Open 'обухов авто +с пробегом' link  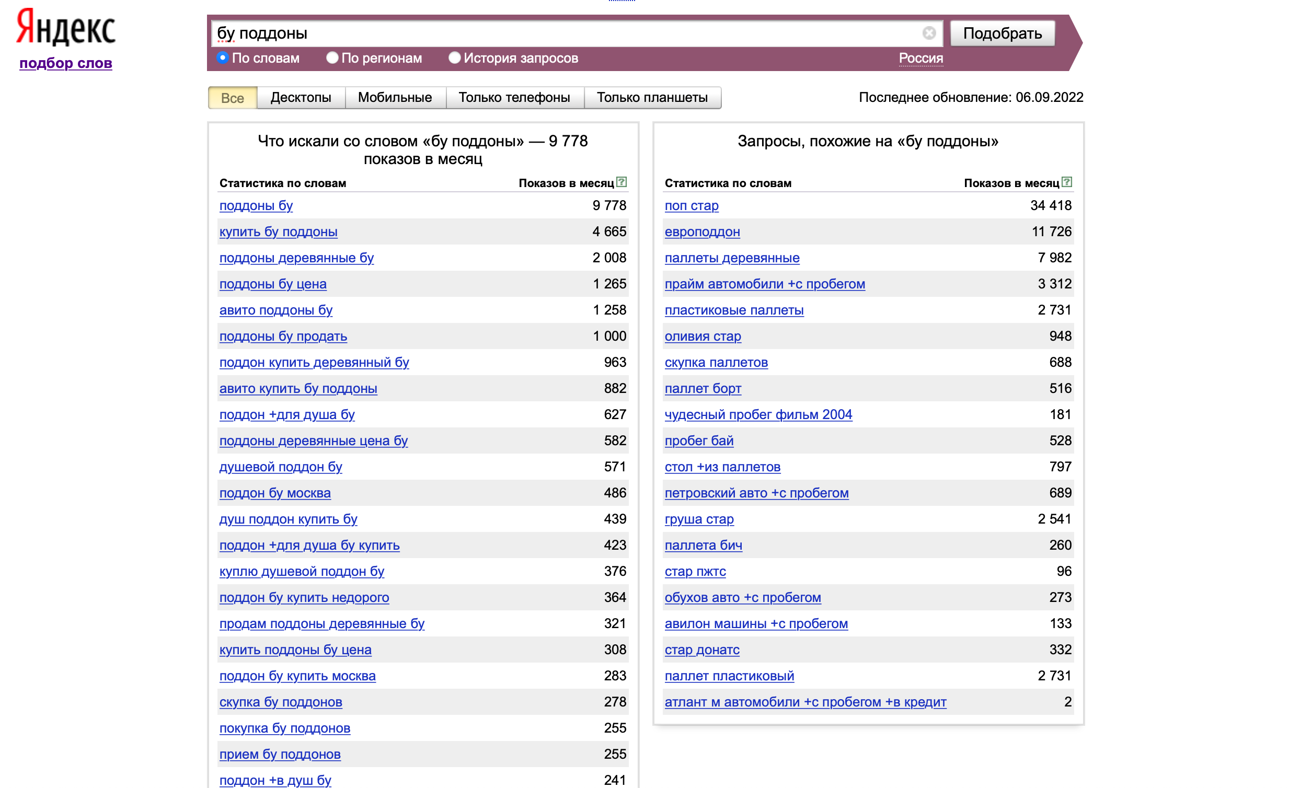[x=743, y=598]
